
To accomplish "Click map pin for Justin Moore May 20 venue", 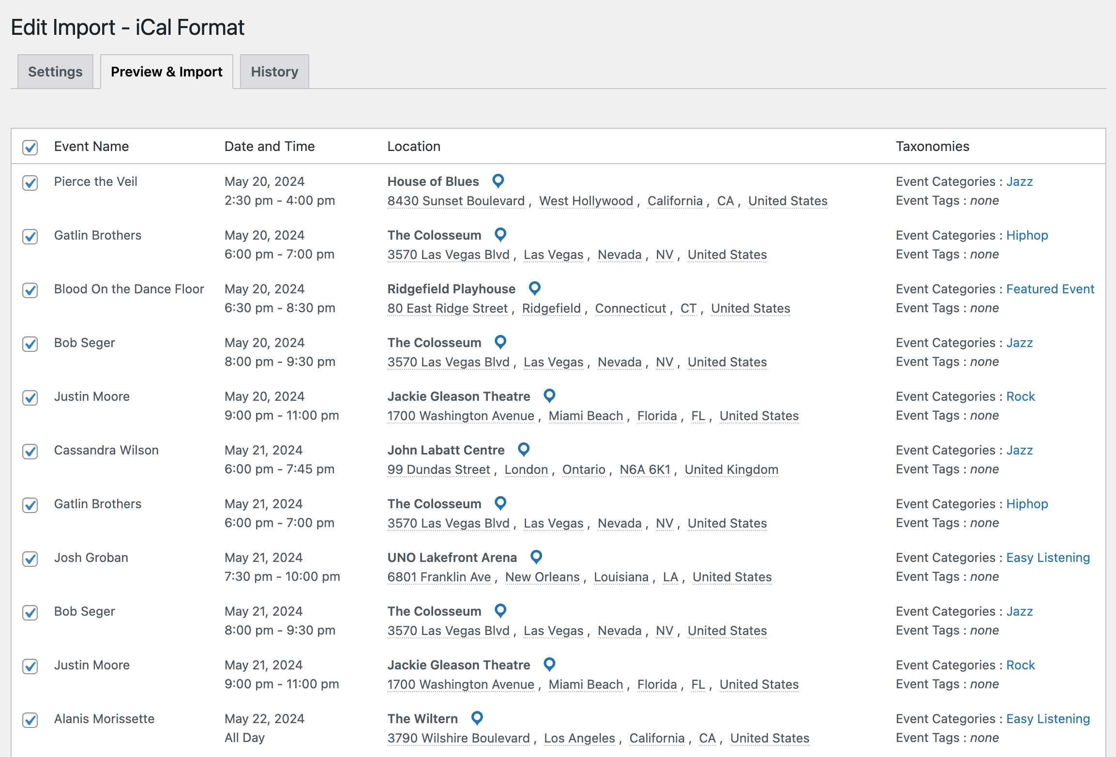I will pyautogui.click(x=549, y=395).
